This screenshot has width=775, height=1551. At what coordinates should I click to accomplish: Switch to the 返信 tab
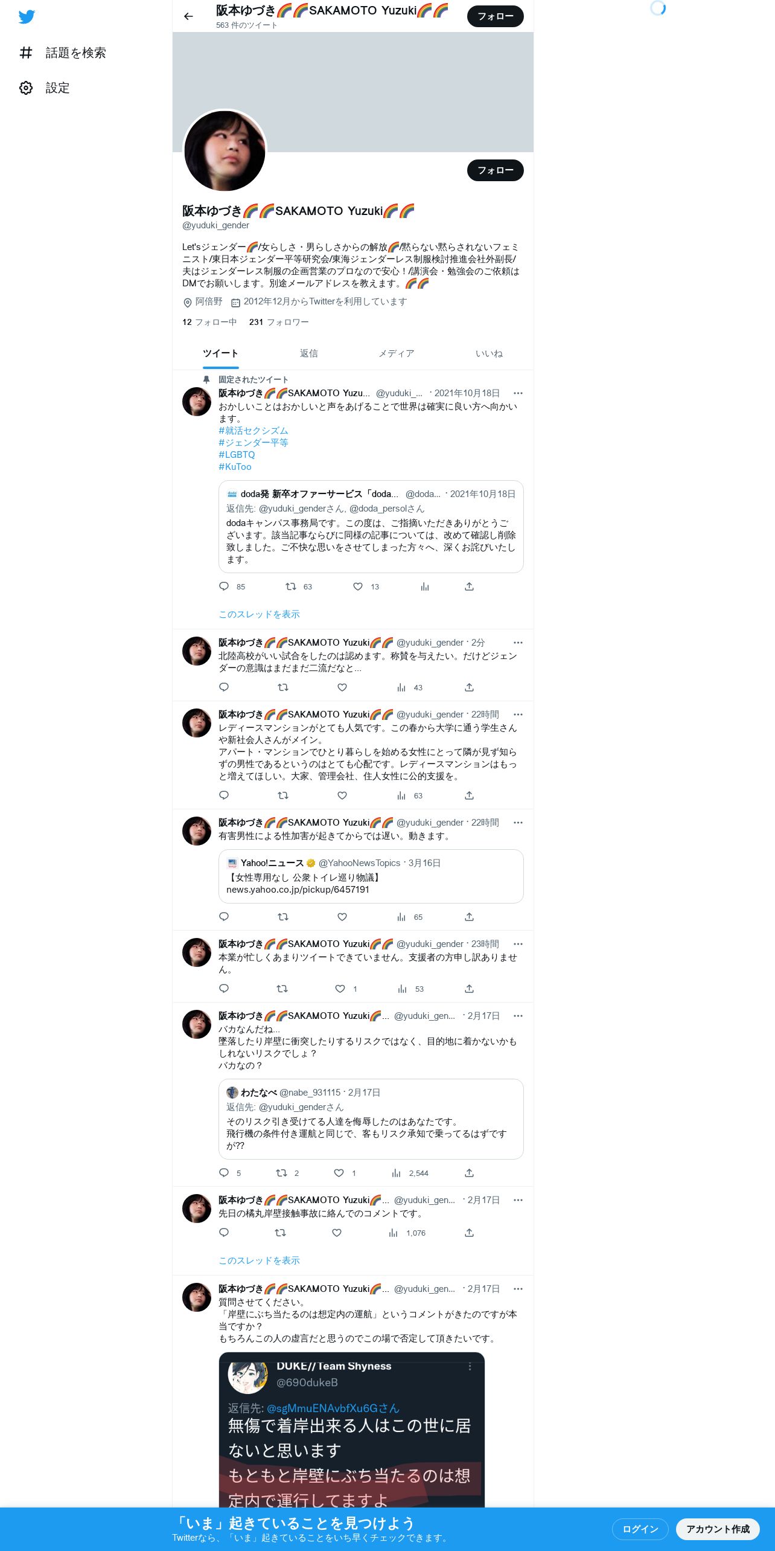(309, 353)
